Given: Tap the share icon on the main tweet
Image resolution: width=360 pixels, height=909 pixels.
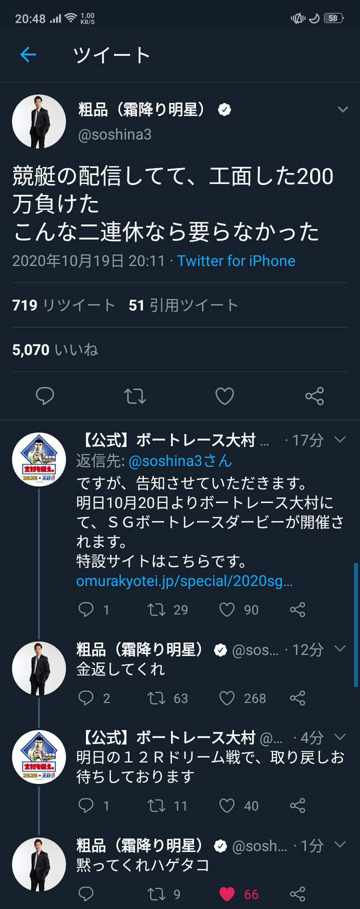Looking at the screenshot, I should click(x=315, y=396).
